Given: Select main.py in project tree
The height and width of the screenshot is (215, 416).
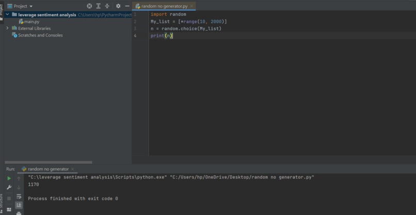Looking at the screenshot, I should [31, 22].
